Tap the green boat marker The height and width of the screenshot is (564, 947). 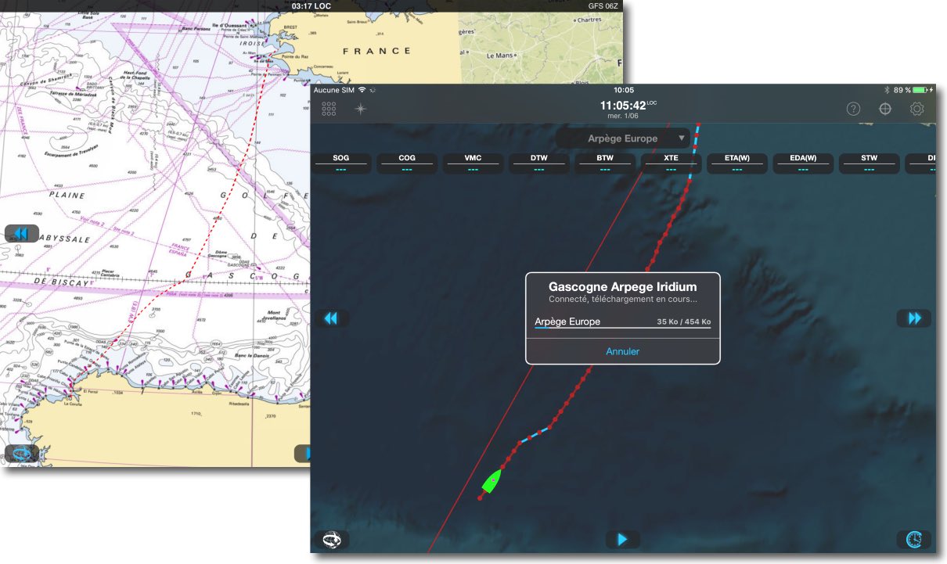(492, 481)
